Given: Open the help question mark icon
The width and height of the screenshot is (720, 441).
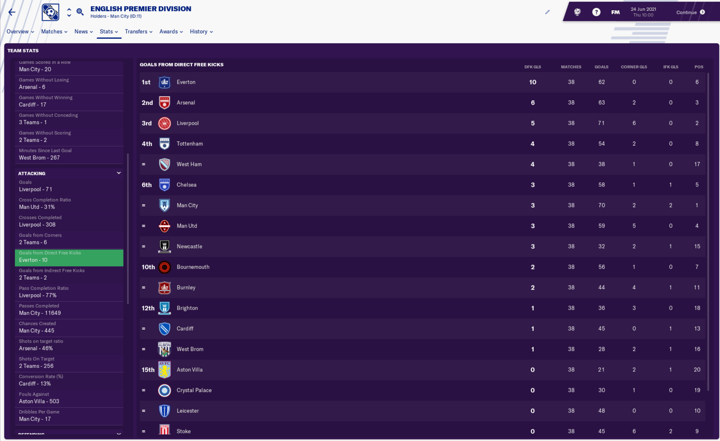Looking at the screenshot, I should click(596, 12).
